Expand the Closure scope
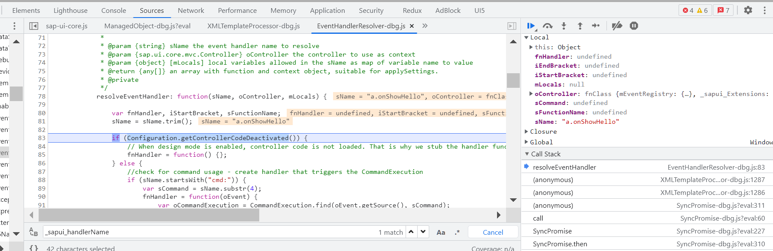 527,131
